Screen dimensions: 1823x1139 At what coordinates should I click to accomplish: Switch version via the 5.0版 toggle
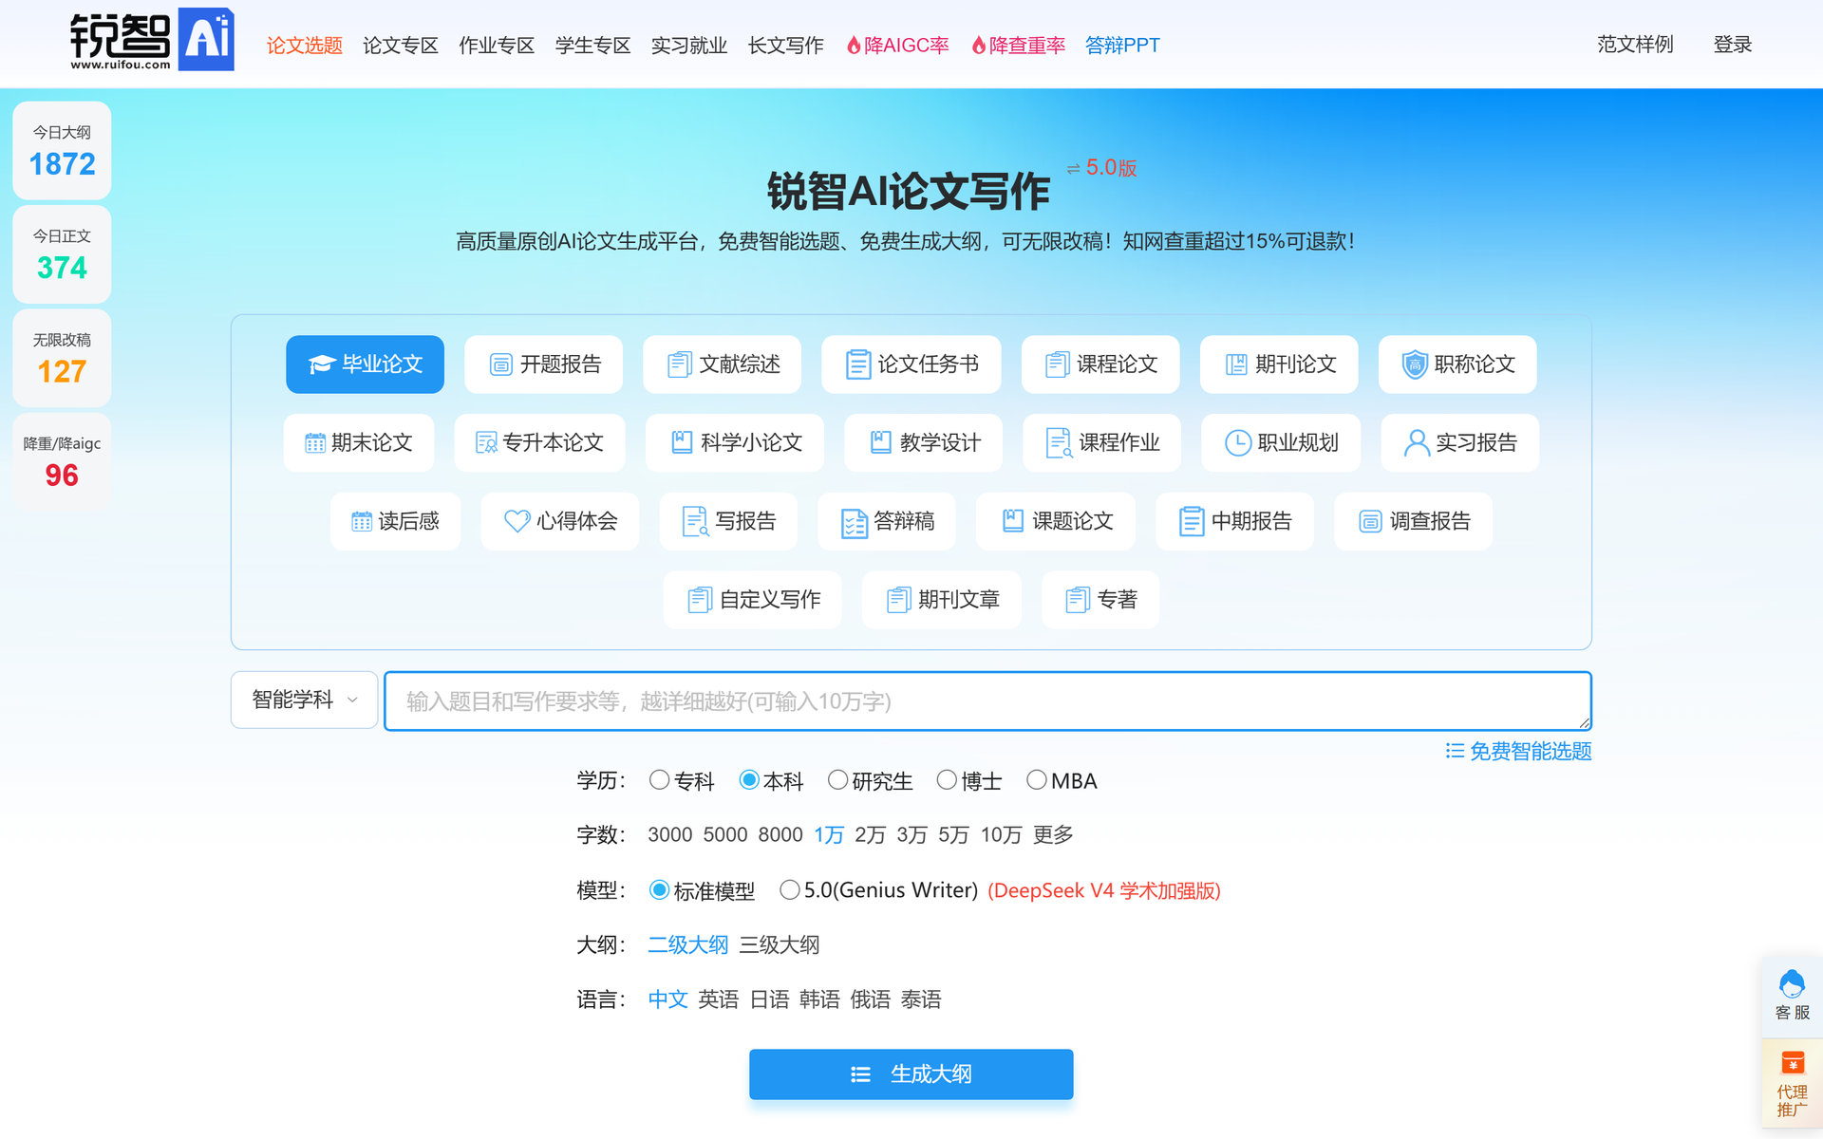[1101, 168]
